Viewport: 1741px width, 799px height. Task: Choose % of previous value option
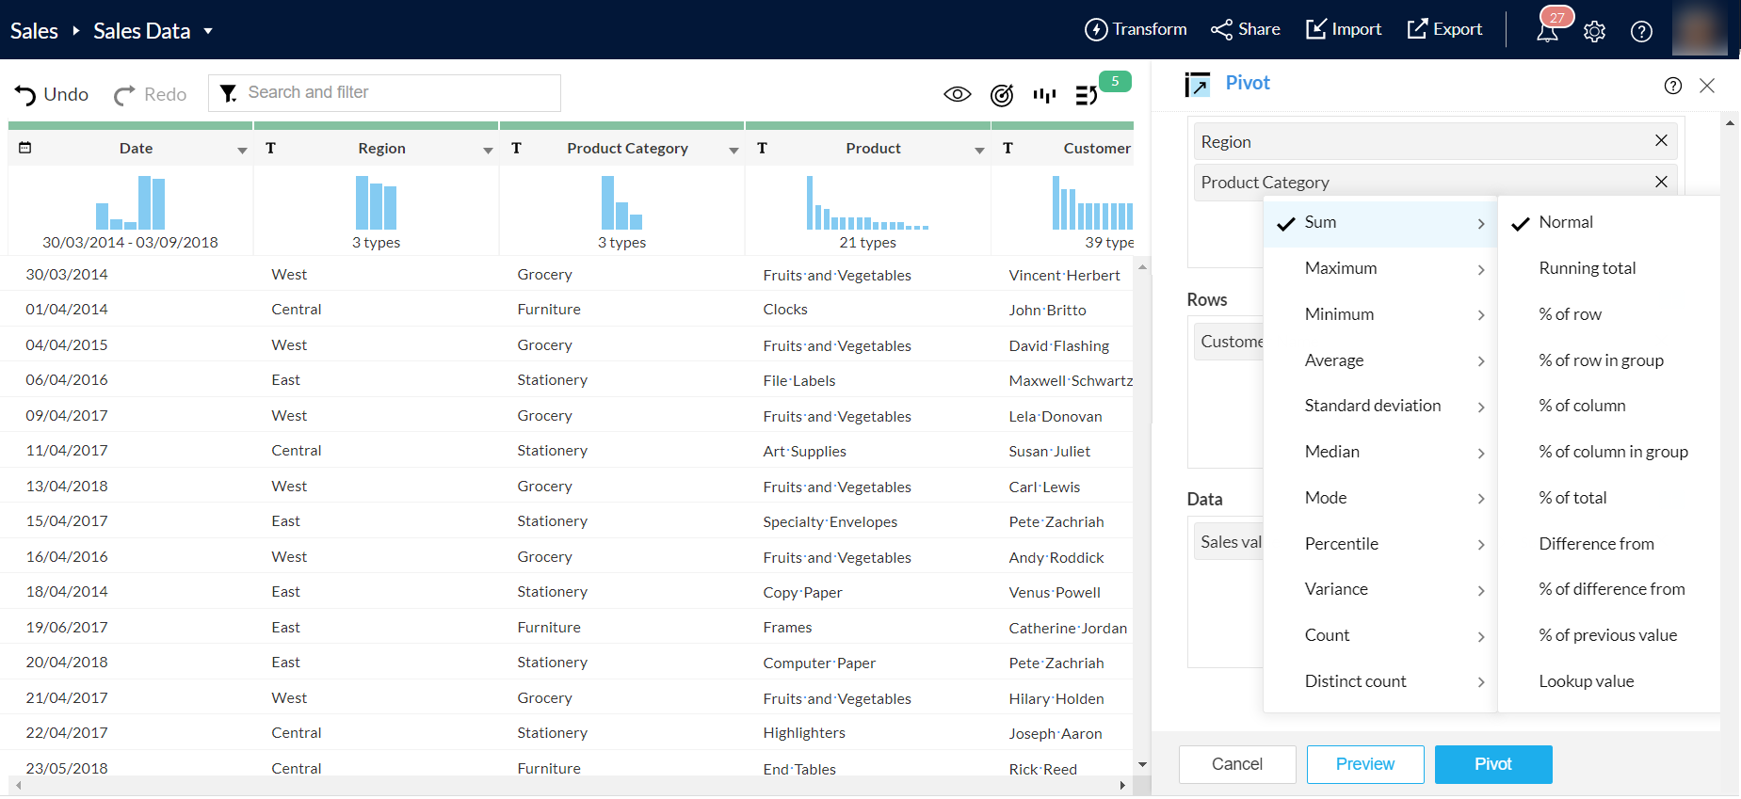click(1609, 635)
